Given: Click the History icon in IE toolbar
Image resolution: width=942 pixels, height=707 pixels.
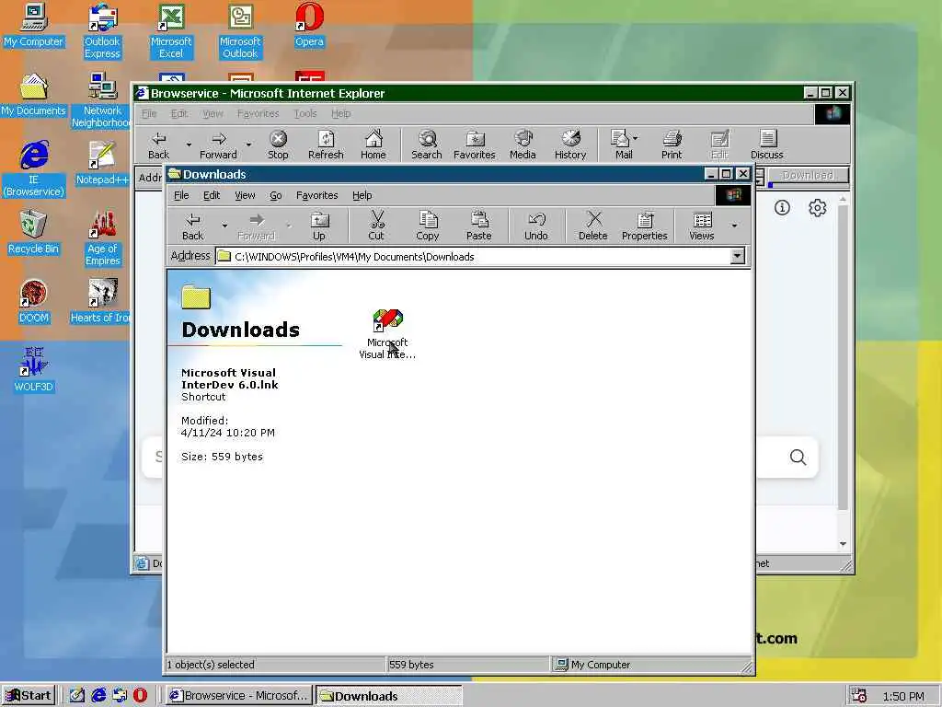Looking at the screenshot, I should coord(570,145).
